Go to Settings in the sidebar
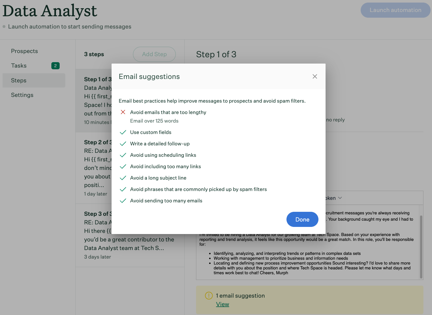The image size is (432, 315). (x=22, y=95)
